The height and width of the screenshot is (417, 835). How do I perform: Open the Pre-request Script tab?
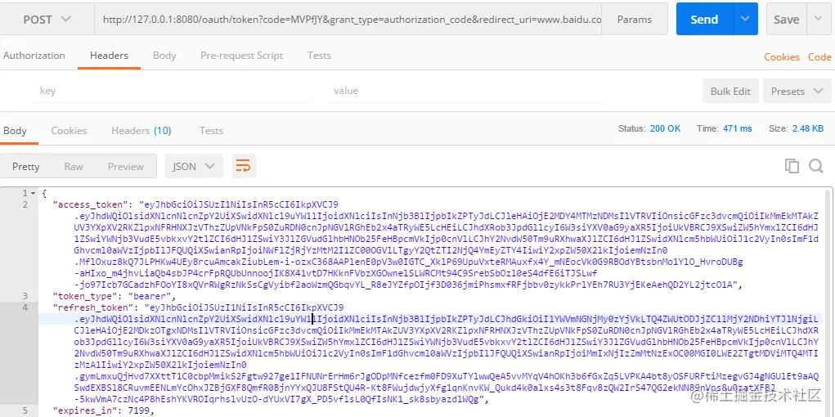tap(242, 56)
